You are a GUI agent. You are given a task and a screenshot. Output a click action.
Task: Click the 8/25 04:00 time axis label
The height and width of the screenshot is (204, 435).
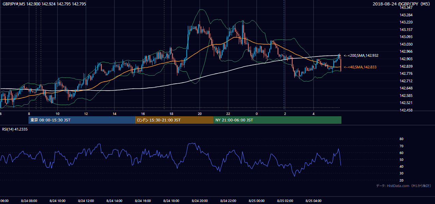pyautogui.click(x=313, y=201)
